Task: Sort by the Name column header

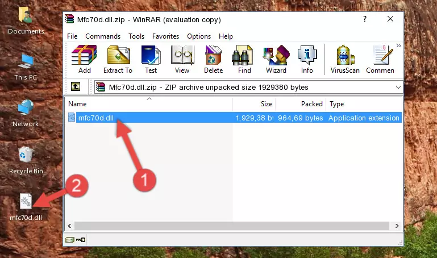Action: [149, 104]
